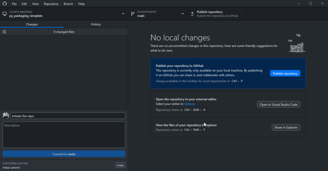Follow the Options link for editor selection
The width and height of the screenshot is (328, 171).
coord(190,104)
